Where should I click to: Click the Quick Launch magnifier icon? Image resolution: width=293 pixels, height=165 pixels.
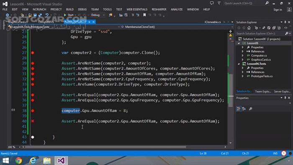pyautogui.click(x=267, y=3)
